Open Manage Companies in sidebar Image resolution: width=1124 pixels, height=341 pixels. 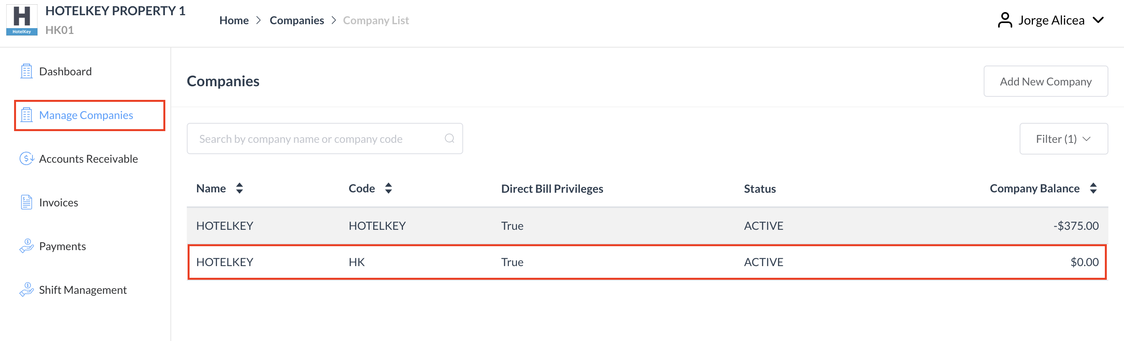tap(86, 115)
